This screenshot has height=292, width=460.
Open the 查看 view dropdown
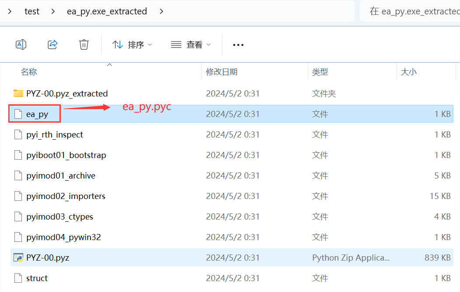[x=191, y=45]
